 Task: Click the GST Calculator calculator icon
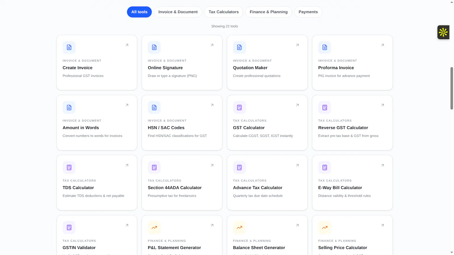point(239,107)
